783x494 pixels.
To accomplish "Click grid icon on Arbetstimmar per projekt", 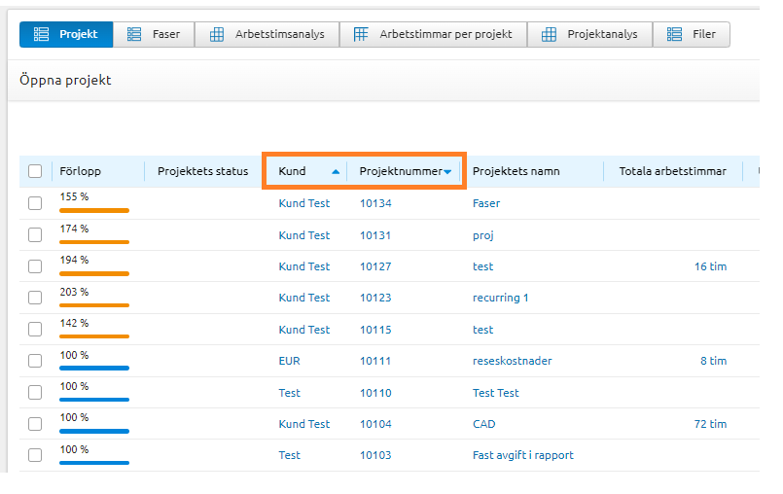I will tap(361, 34).
